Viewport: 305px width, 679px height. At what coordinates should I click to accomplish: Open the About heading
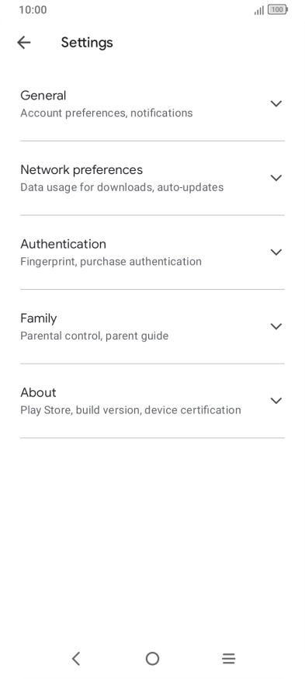[x=38, y=392]
